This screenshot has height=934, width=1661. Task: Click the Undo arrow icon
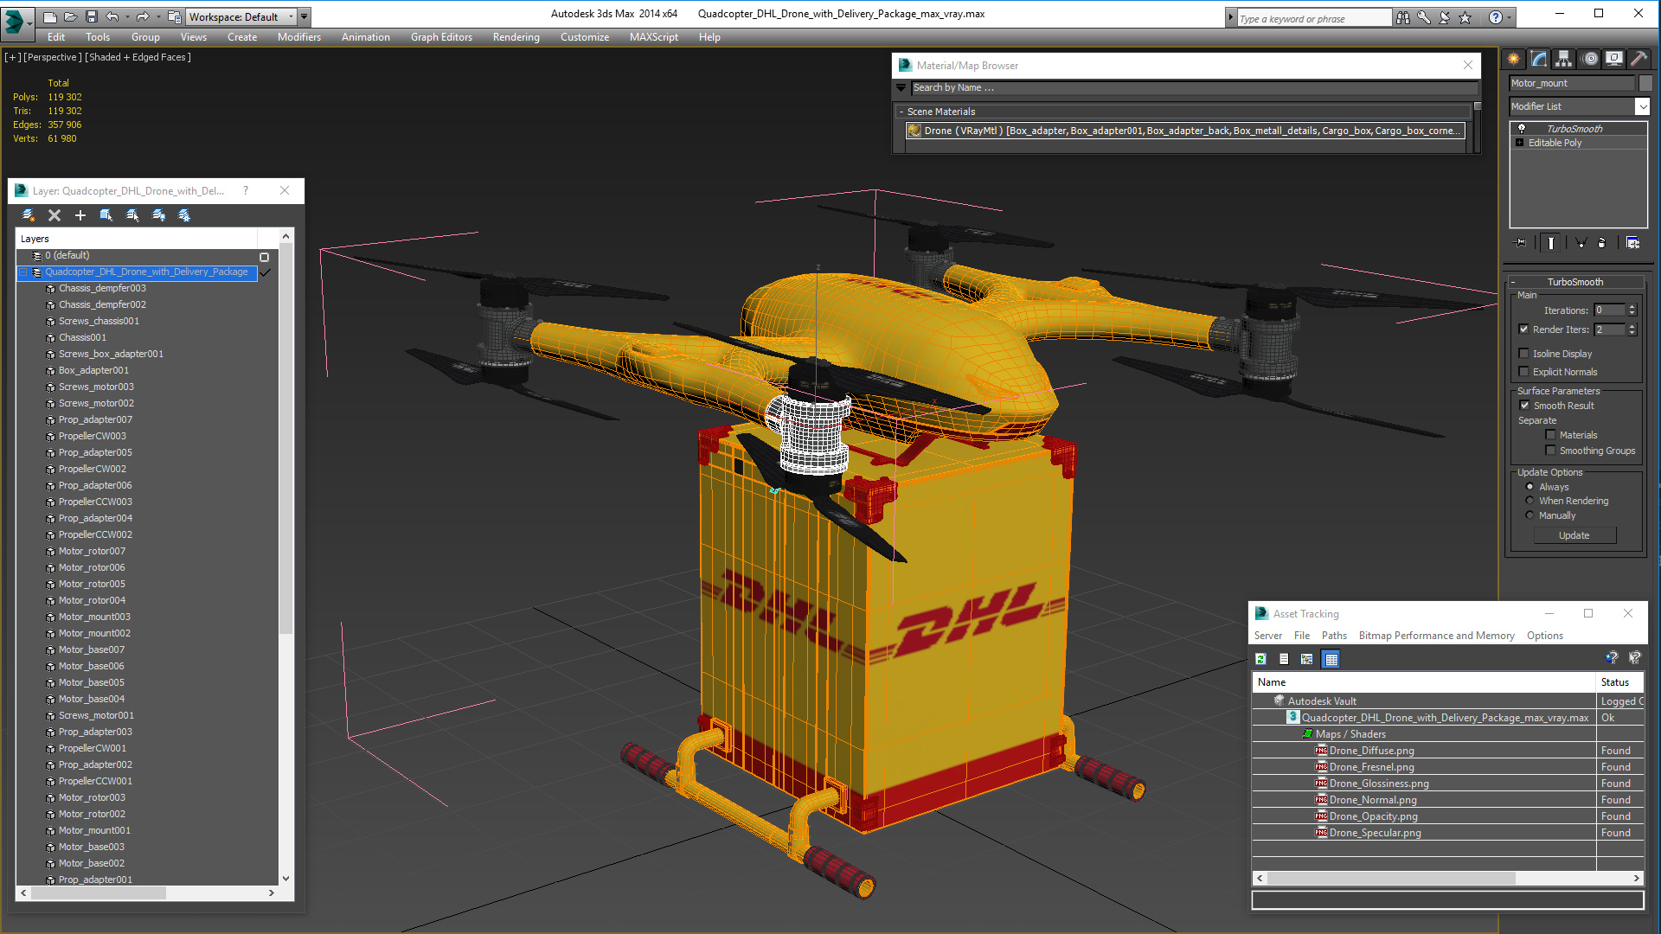pos(112,16)
